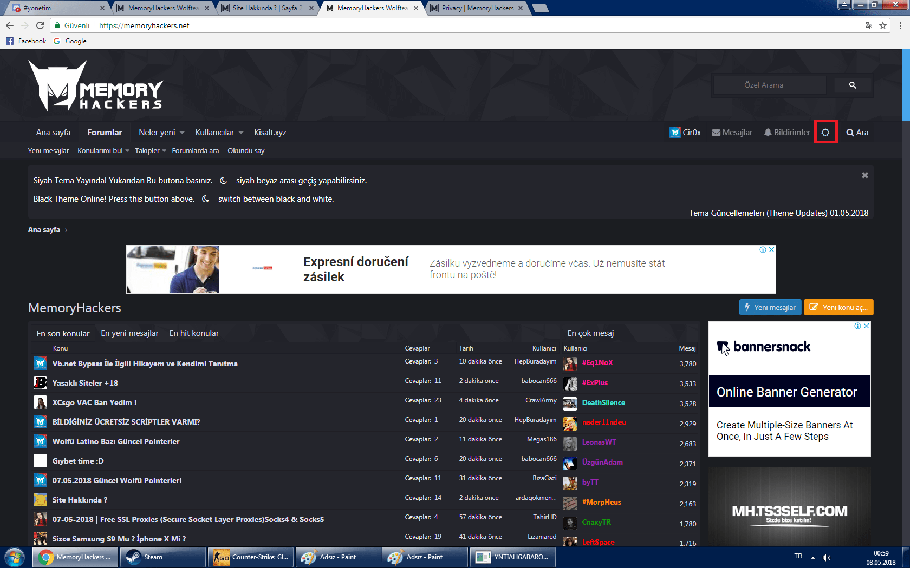The width and height of the screenshot is (910, 568).
Task: Open Wolfü Latino Bazı Güncel Pointerler thread
Action: pyautogui.click(x=116, y=441)
